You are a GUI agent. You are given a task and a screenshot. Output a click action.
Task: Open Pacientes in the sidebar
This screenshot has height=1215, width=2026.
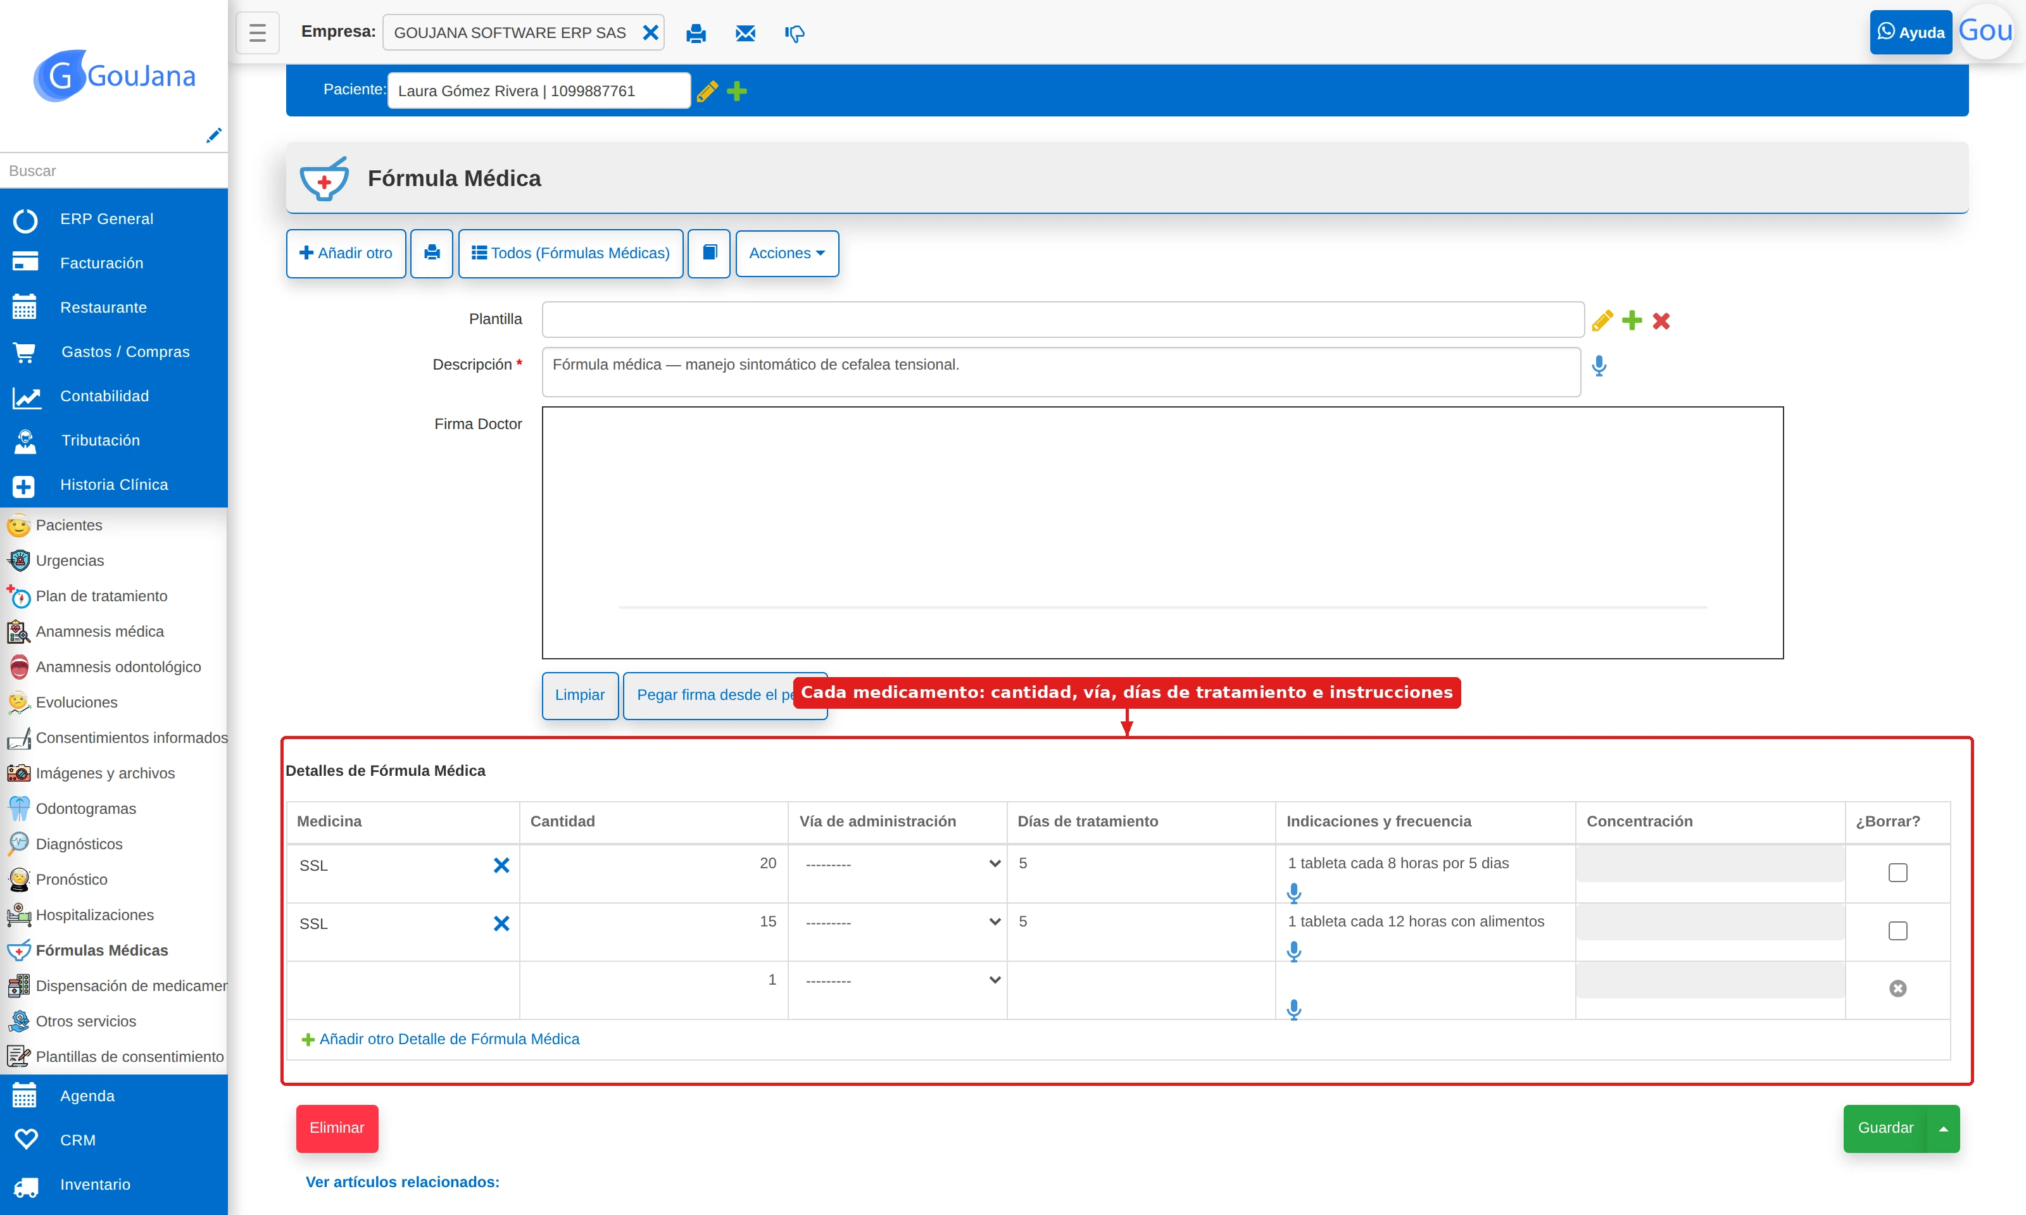pyautogui.click(x=69, y=525)
